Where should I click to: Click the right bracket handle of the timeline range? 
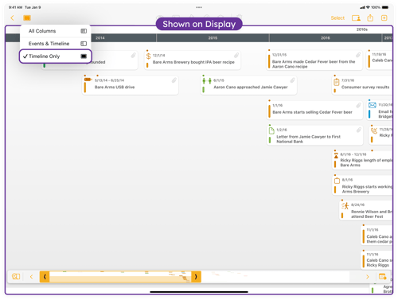[196, 277]
